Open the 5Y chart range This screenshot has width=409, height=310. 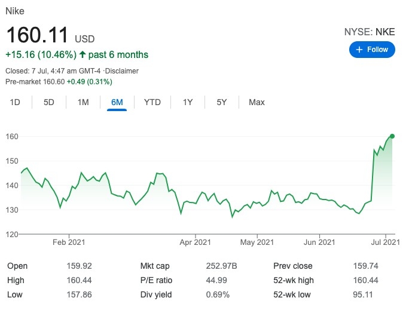pyautogui.click(x=221, y=102)
